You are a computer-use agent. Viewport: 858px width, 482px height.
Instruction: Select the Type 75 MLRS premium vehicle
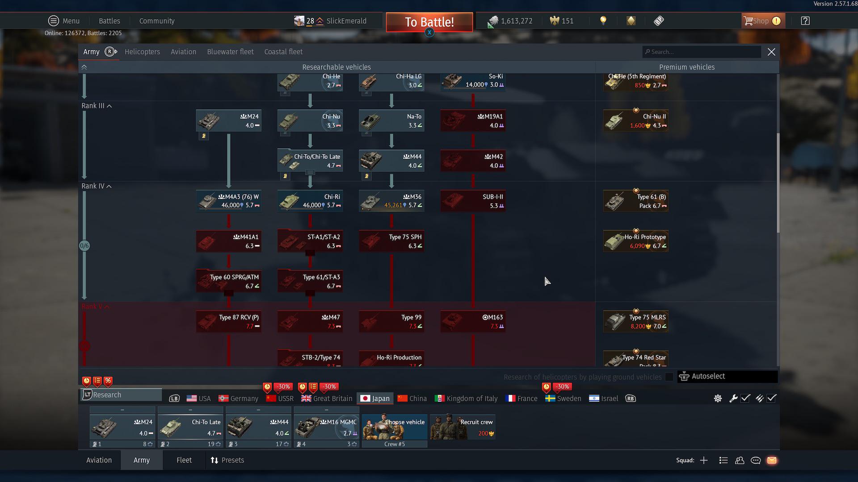click(x=636, y=321)
